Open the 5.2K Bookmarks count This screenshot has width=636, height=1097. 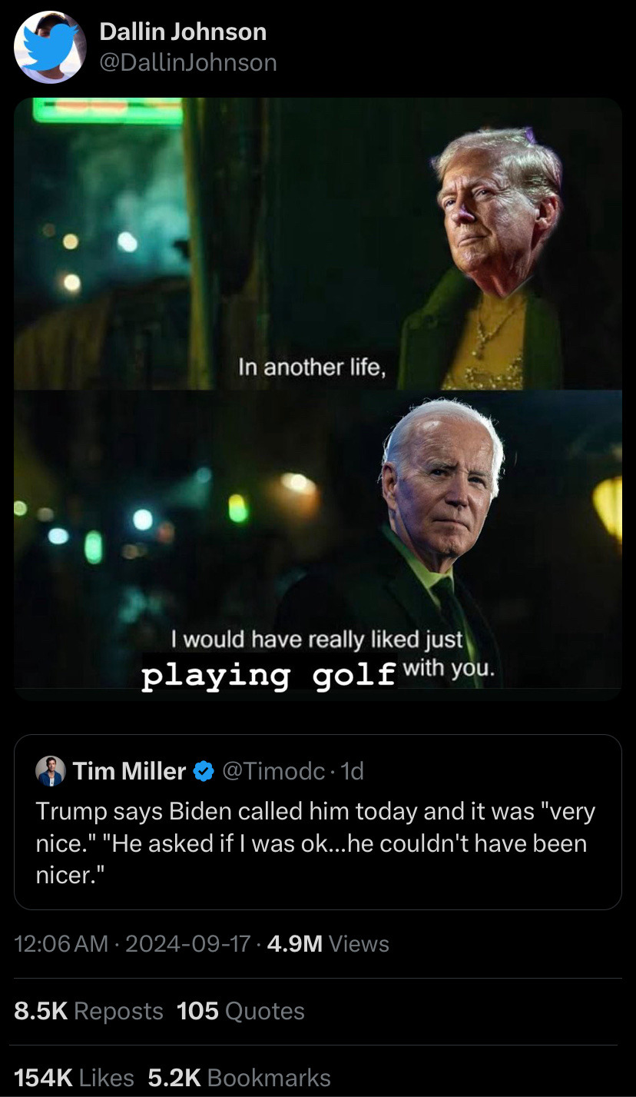pos(239,1078)
